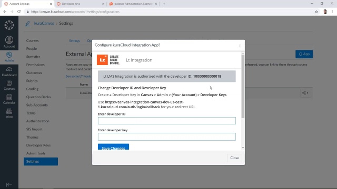The image size is (337, 189).
Task: Open Sub-Accounts in the account menu
Action: coord(37,105)
